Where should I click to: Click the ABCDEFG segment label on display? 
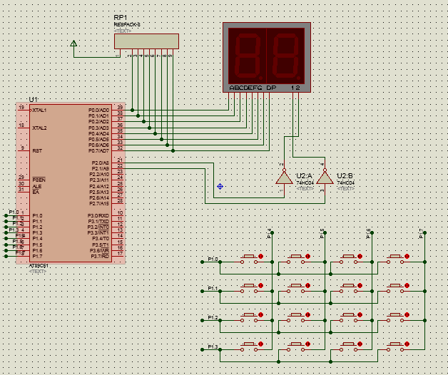pos(245,88)
